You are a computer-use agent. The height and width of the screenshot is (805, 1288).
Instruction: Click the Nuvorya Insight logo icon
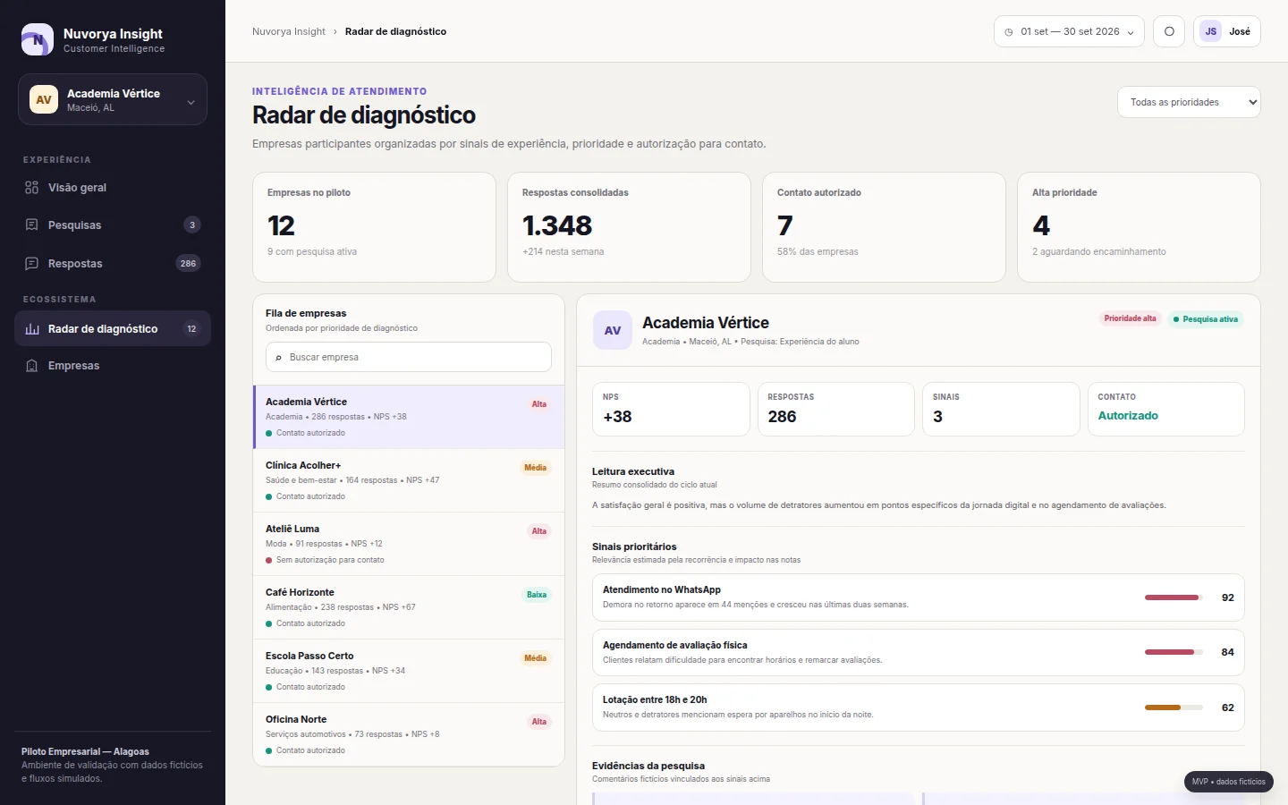38,39
